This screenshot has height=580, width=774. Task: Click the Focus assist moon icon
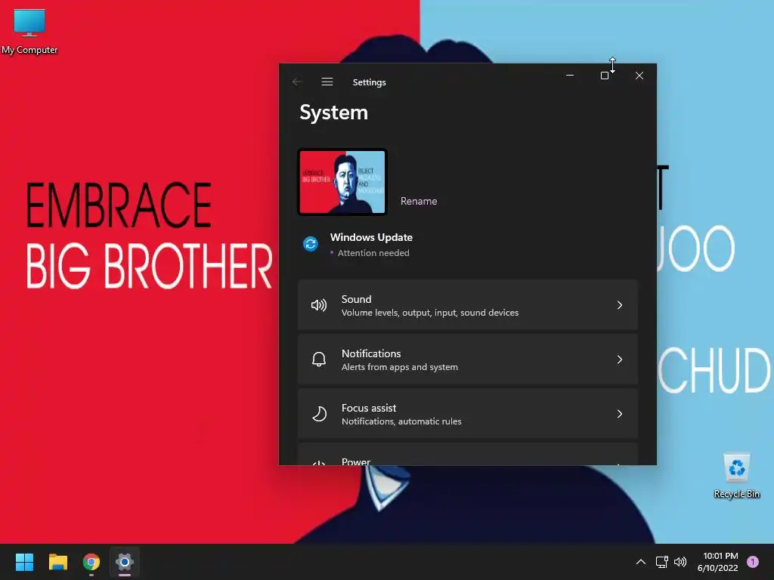[x=320, y=414]
